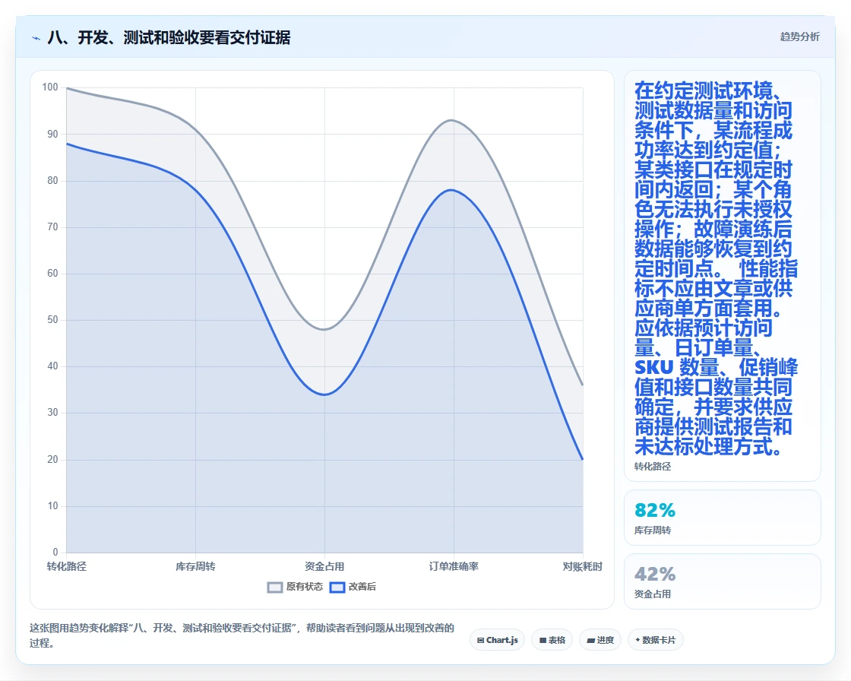Click the 100 y-axis tick label
The image size is (851, 681).
(50, 87)
